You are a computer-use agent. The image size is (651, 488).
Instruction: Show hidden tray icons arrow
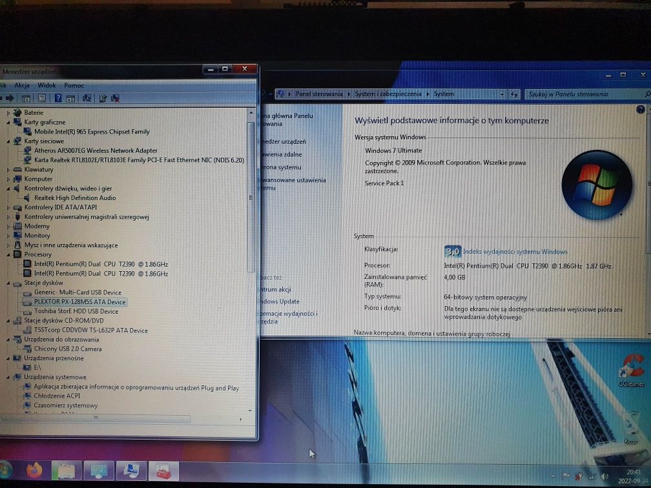553,476
